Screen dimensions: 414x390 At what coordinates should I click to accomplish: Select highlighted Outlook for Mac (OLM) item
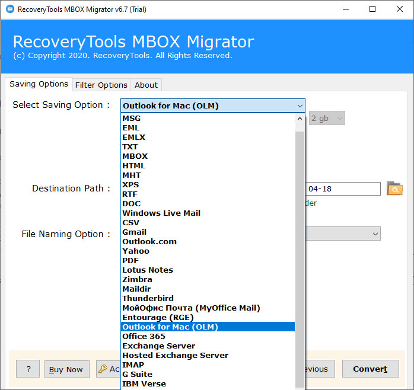point(208,327)
